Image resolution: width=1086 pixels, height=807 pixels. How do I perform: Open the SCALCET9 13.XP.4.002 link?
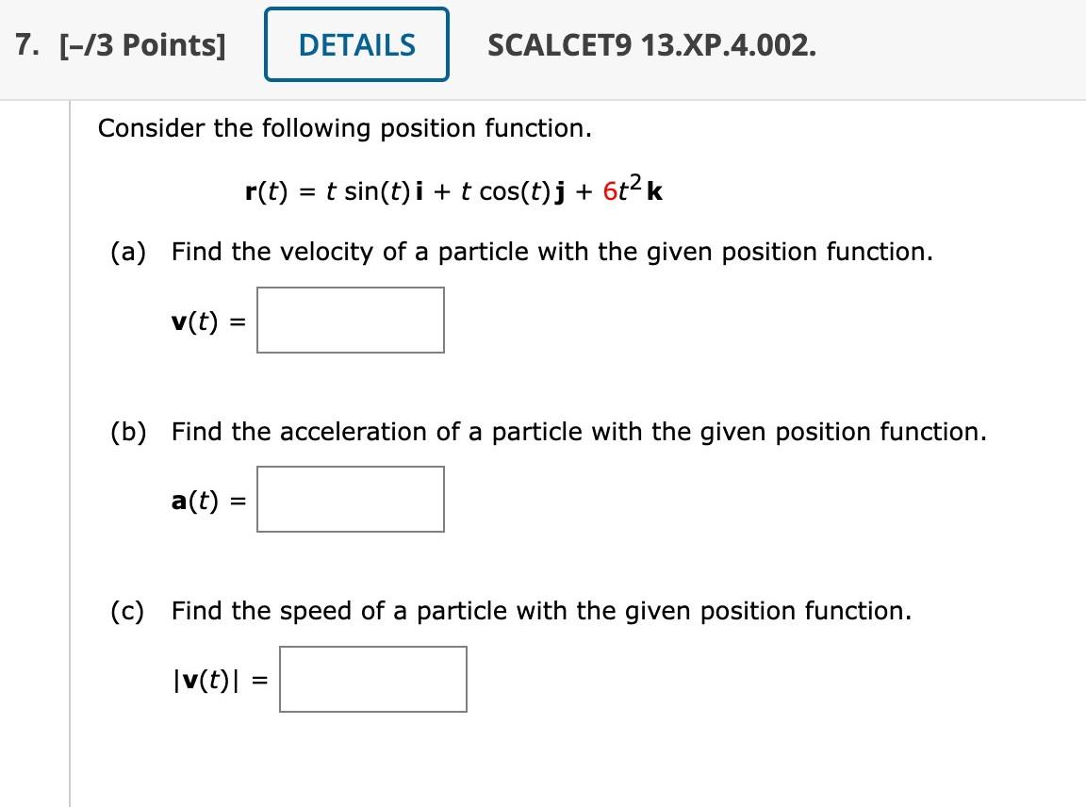(x=650, y=43)
